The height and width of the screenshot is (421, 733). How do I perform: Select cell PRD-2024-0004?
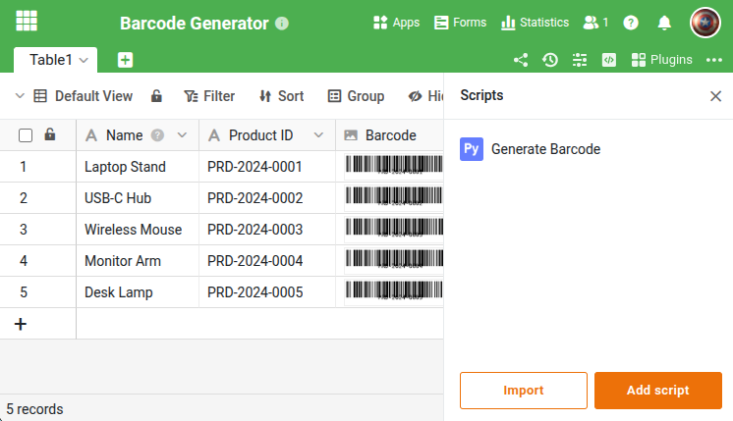(x=267, y=260)
